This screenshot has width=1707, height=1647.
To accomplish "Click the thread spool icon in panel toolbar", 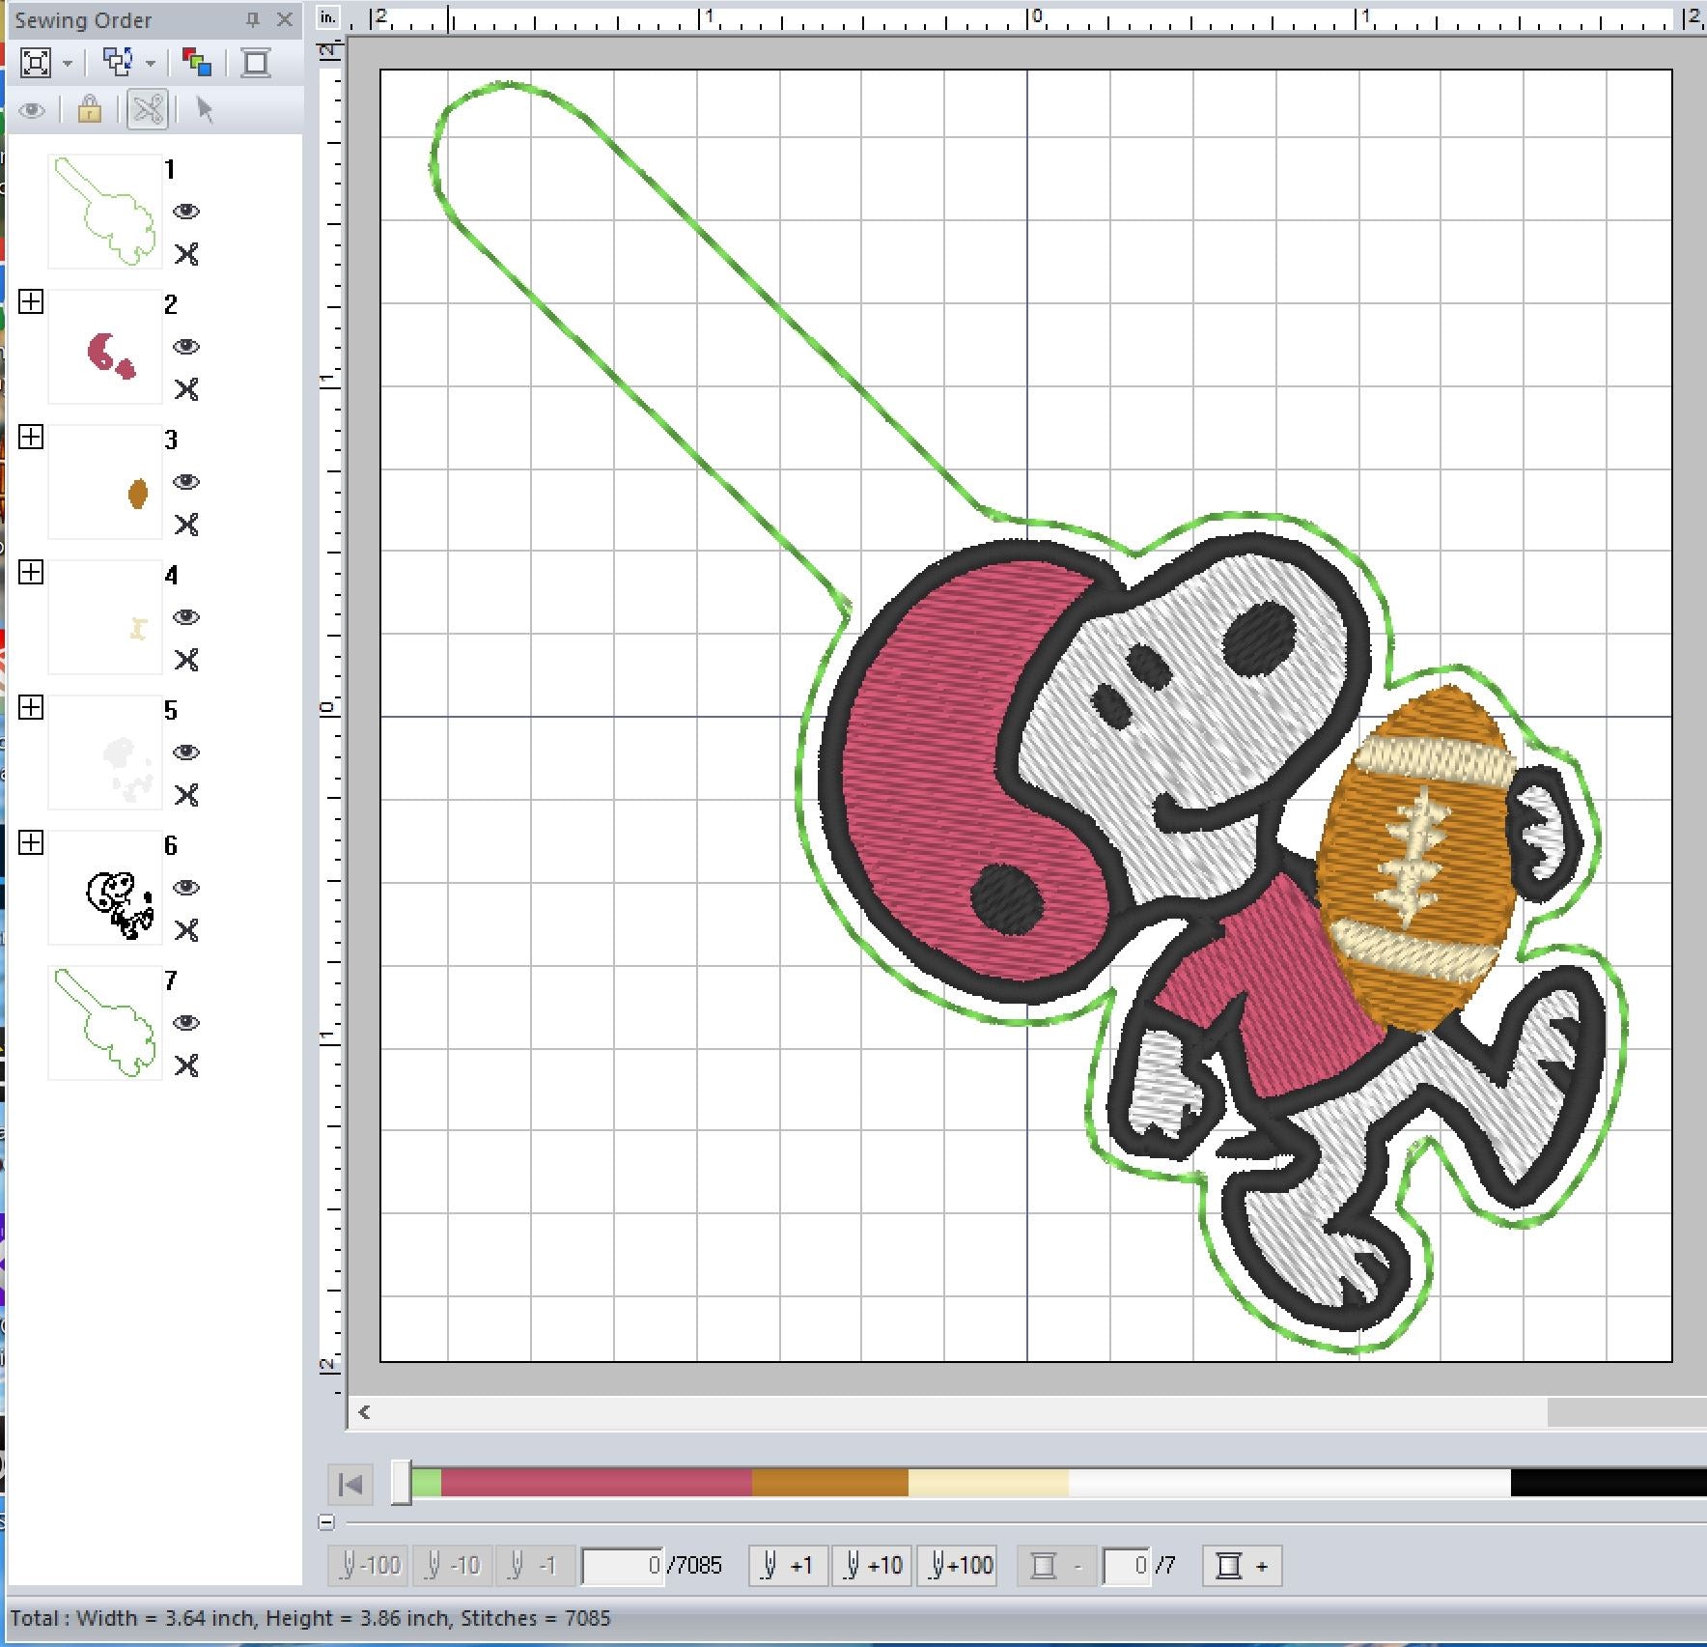I will [x=256, y=64].
